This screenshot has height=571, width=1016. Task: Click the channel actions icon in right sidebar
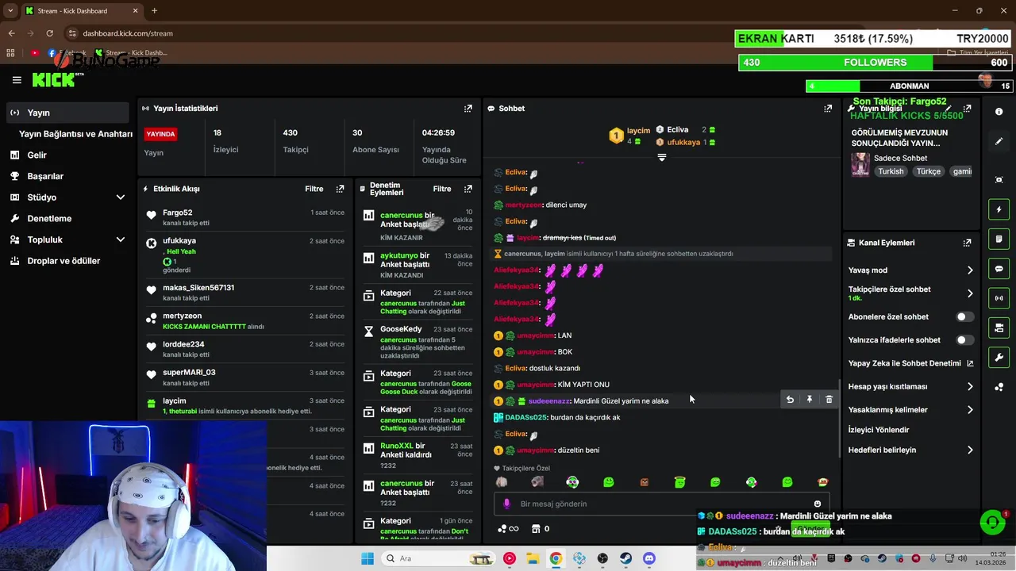point(999,328)
